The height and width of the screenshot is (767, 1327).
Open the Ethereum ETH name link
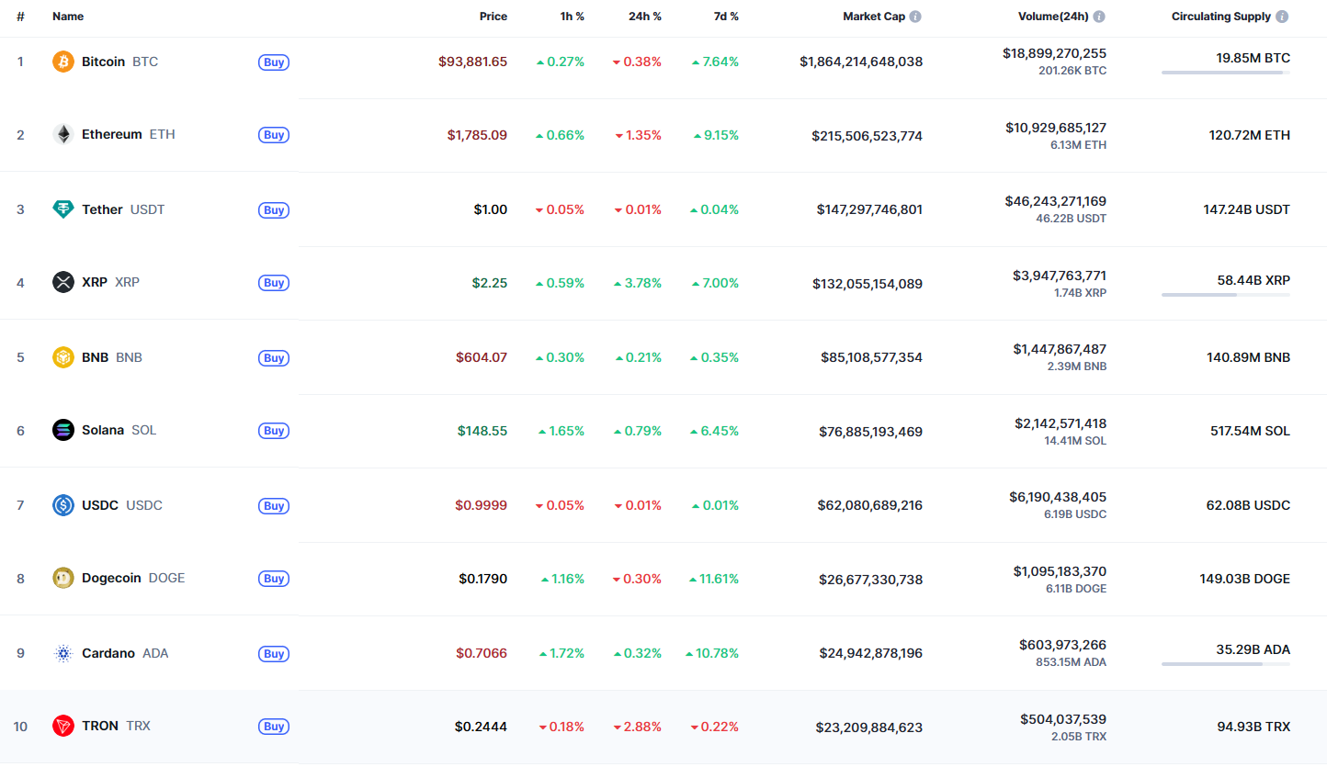click(x=129, y=134)
